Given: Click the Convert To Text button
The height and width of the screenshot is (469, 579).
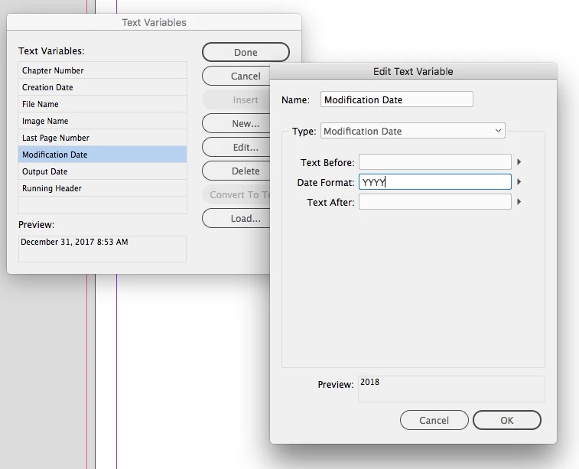Looking at the screenshot, I should (x=236, y=194).
